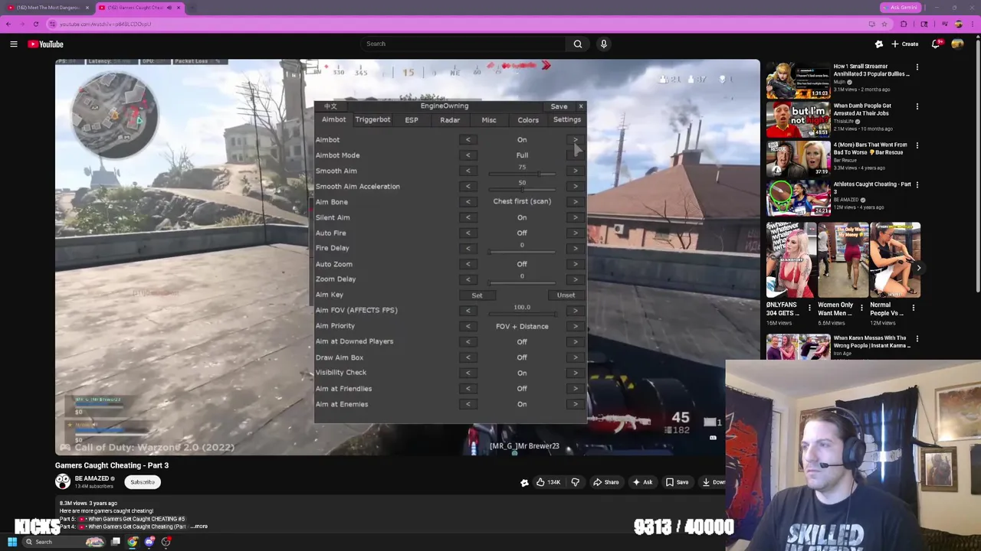The width and height of the screenshot is (981, 551).
Task: Click the magnifier search button
Action: (x=578, y=44)
